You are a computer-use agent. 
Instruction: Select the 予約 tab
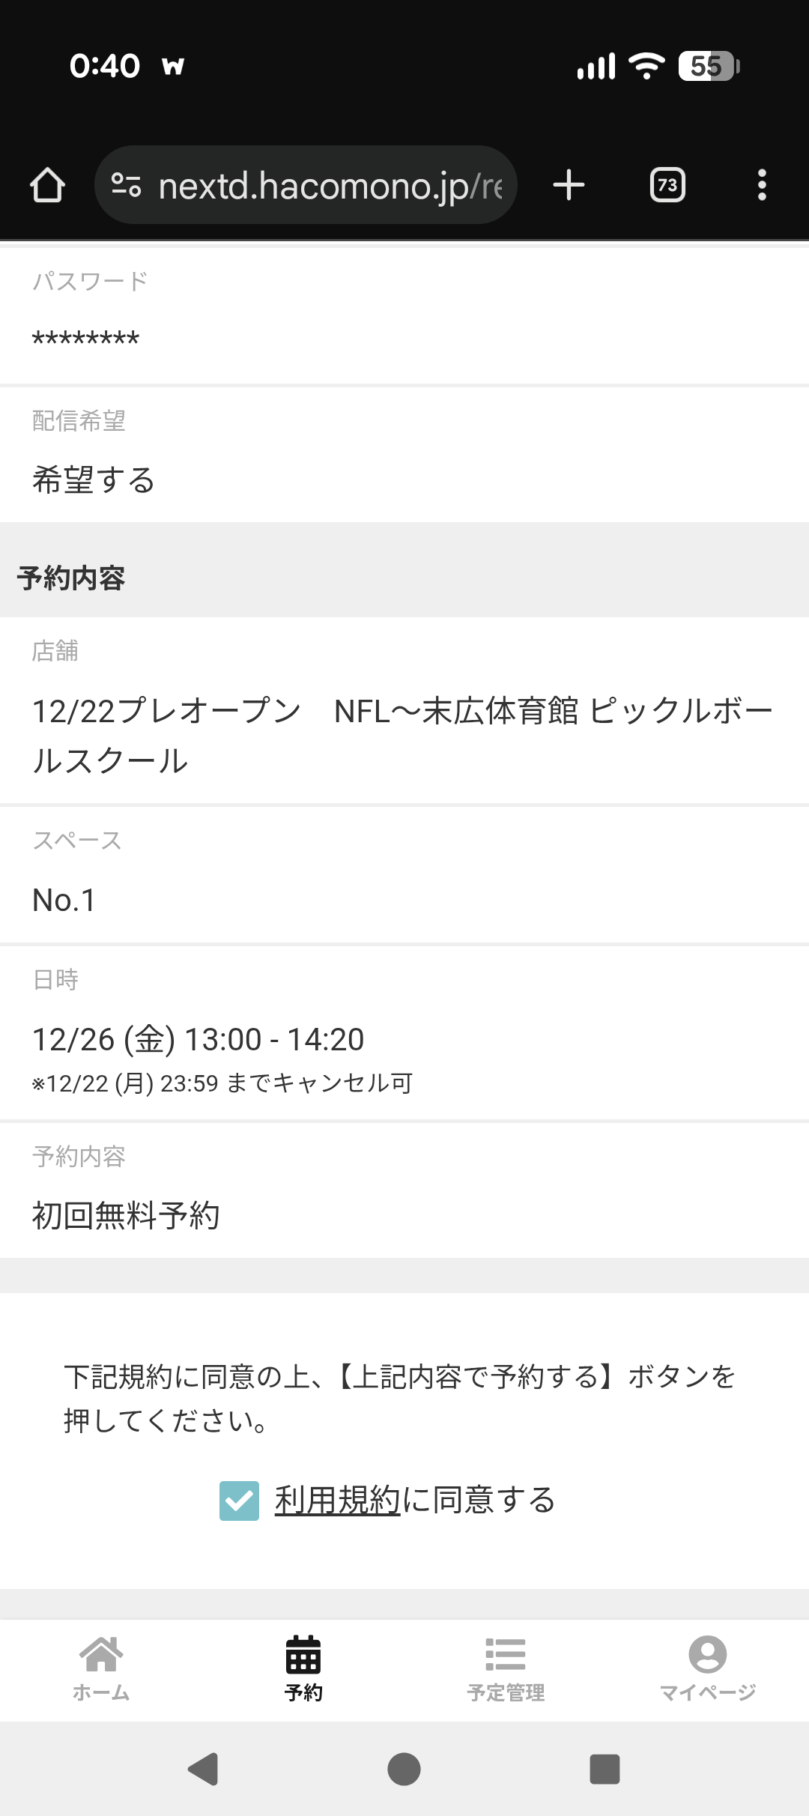point(303,1670)
